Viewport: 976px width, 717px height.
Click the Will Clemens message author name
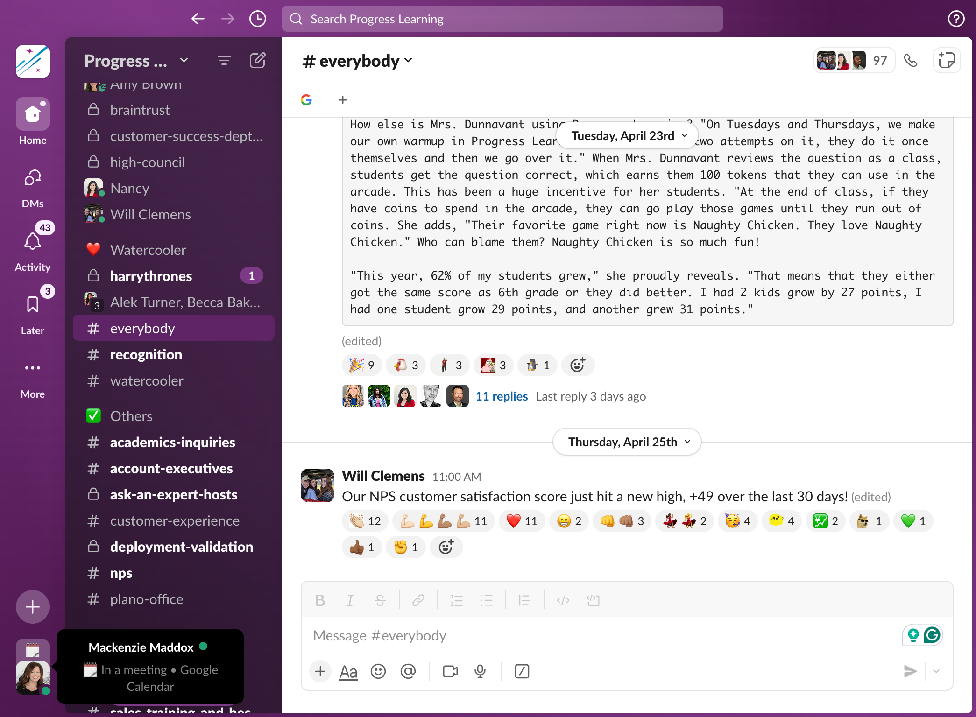point(383,476)
